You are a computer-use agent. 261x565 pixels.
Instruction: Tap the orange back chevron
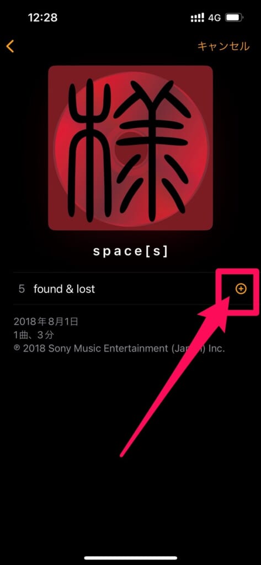(10, 46)
